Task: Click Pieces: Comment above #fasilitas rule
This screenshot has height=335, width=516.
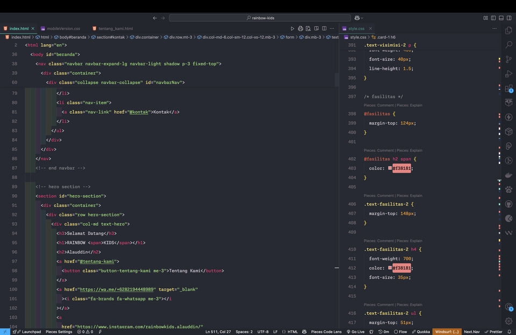Action: coord(379,105)
